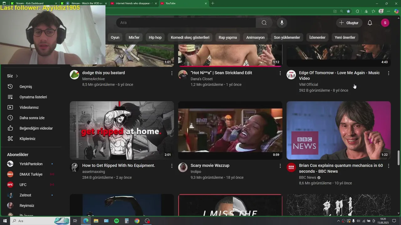Switch to 'internet friends who disappear' tab

(x=133, y=3)
